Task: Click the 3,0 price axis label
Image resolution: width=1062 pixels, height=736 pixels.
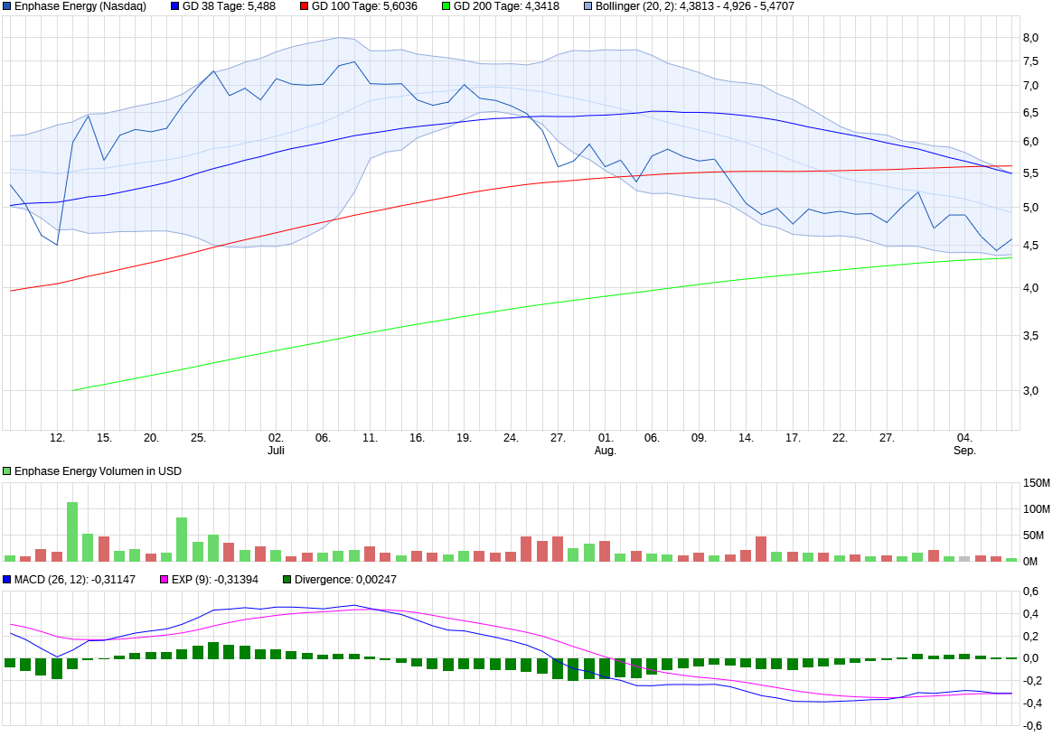Action: pos(1030,391)
